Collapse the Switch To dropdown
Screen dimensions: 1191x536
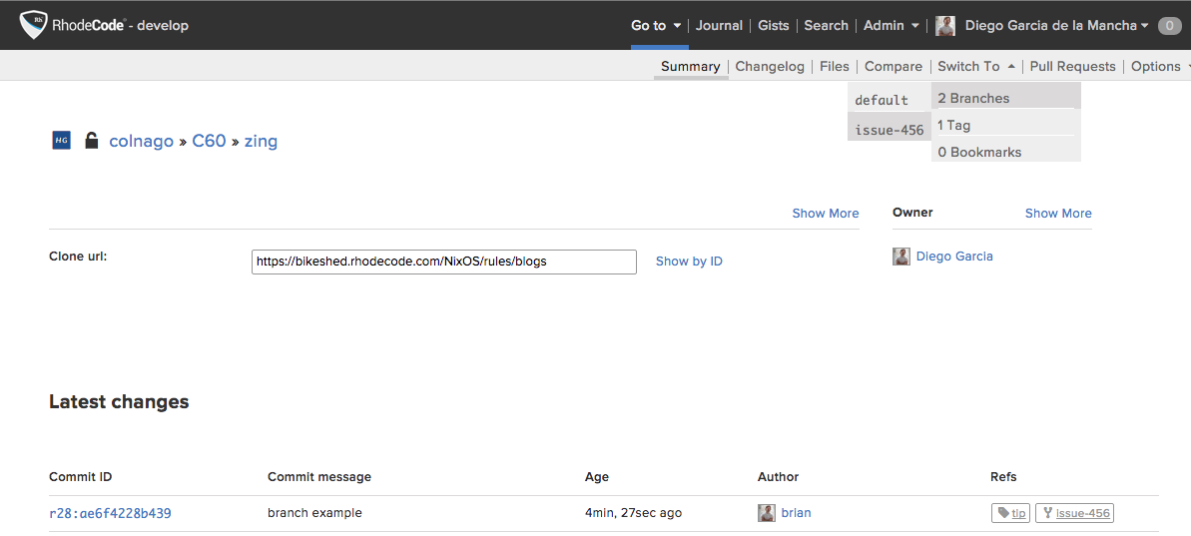point(975,67)
